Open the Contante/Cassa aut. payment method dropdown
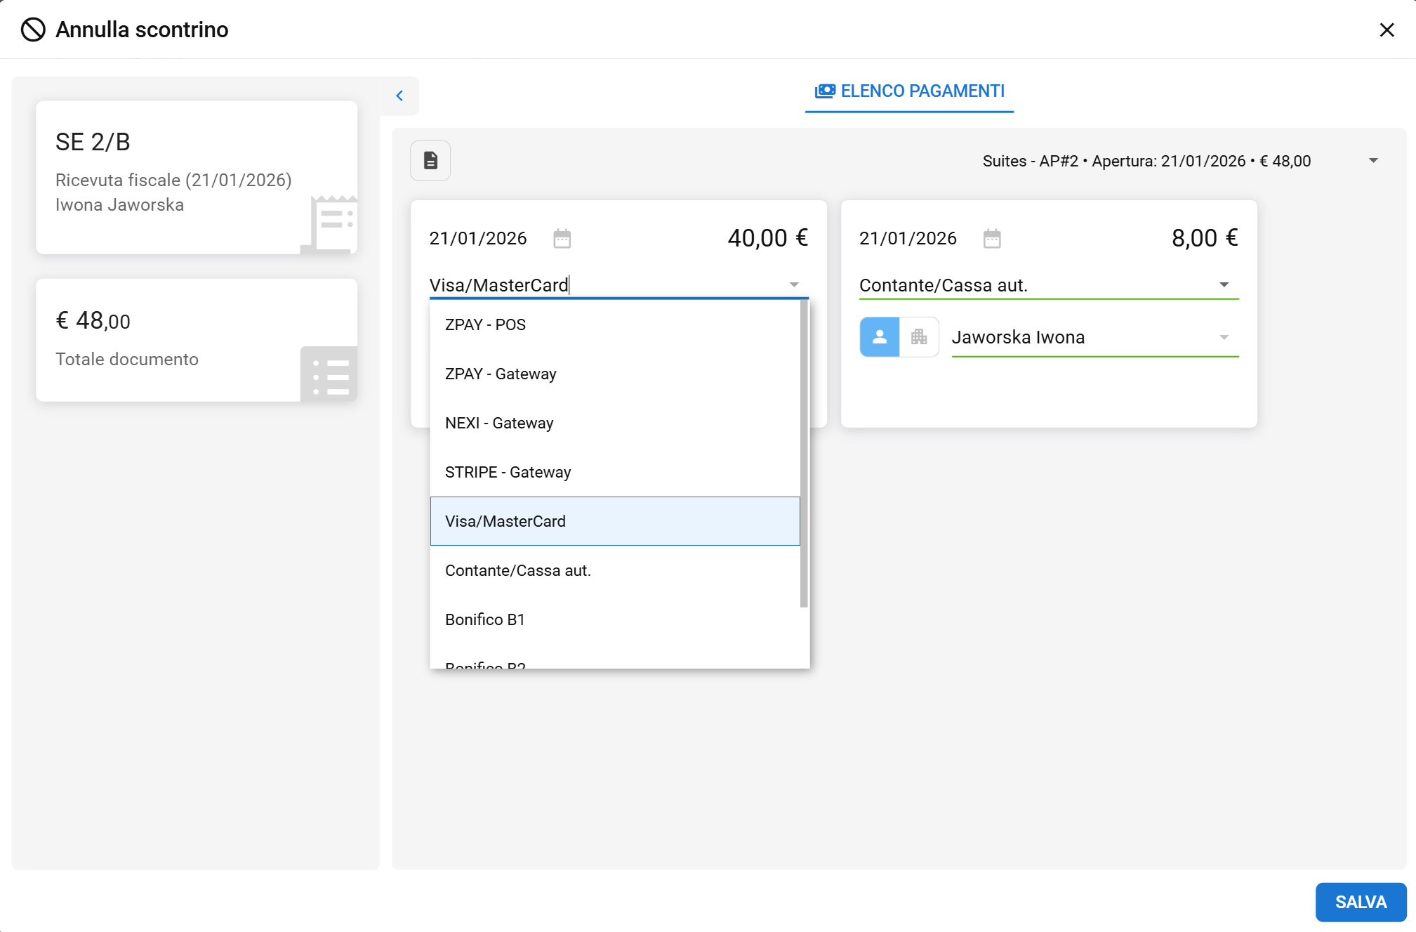Image resolution: width=1416 pixels, height=932 pixels. (x=1224, y=285)
